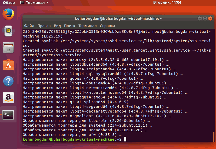Open the Help question mark icon
This screenshot has height=149, width=216.
tap(8, 81)
